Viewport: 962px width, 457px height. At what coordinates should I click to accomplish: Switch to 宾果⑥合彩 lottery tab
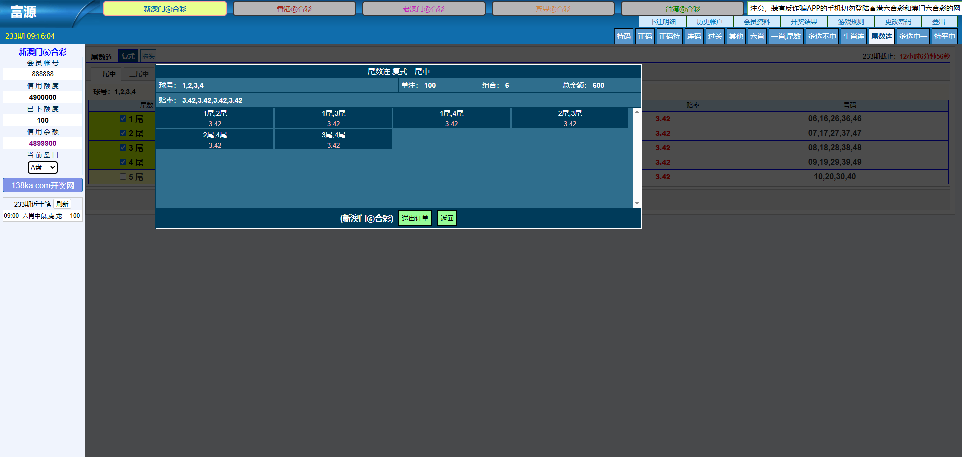(x=553, y=9)
